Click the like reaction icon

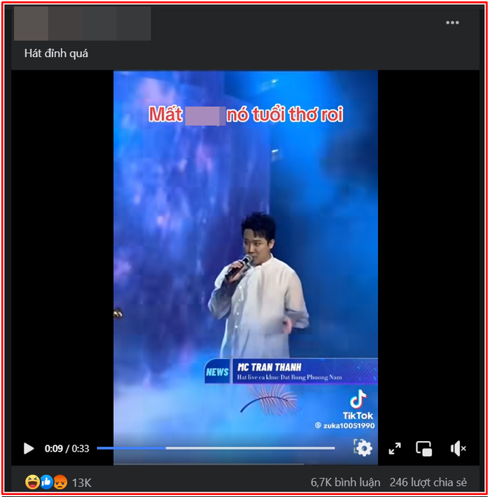tap(46, 482)
